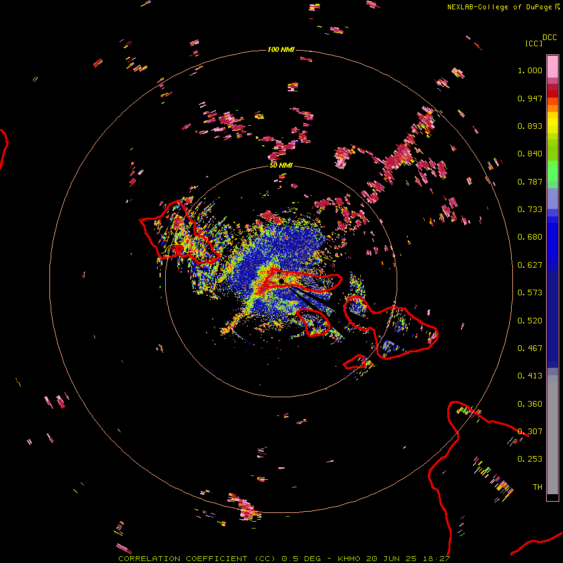The height and width of the screenshot is (563, 563).
Task: Click the 0.520 color scale value
Action: pos(530,321)
